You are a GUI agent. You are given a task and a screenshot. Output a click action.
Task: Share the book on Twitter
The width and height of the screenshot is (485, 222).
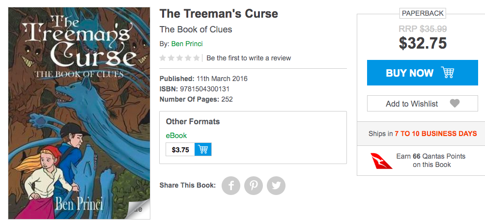(x=276, y=186)
